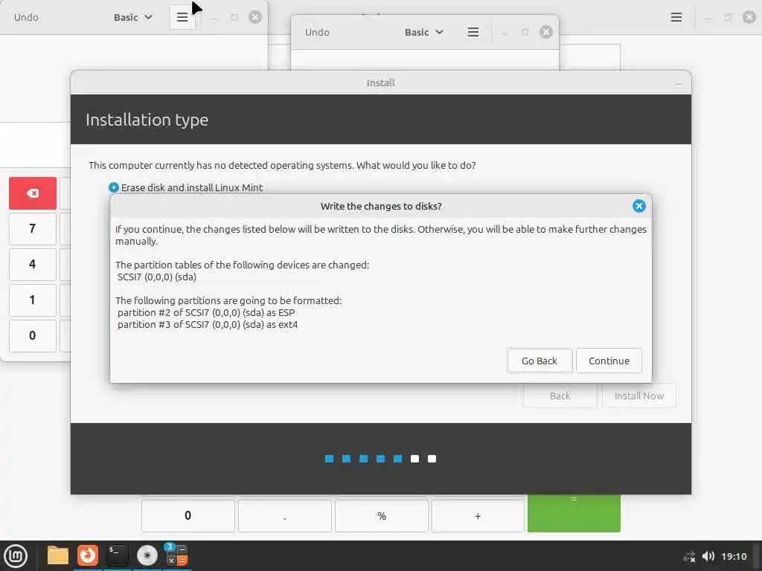Image resolution: width=762 pixels, height=571 pixels.
Task: Open the volume control in system tray
Action: [708, 556]
